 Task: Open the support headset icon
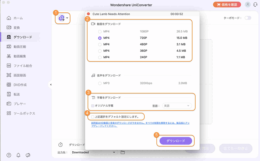coord(255,5)
